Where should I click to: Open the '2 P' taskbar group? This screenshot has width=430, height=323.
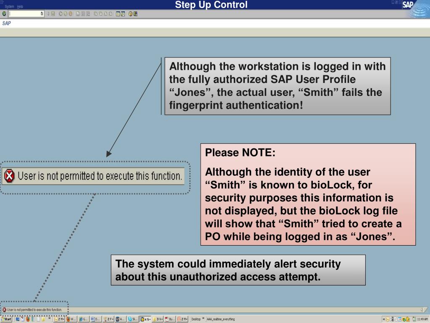pos(108,319)
